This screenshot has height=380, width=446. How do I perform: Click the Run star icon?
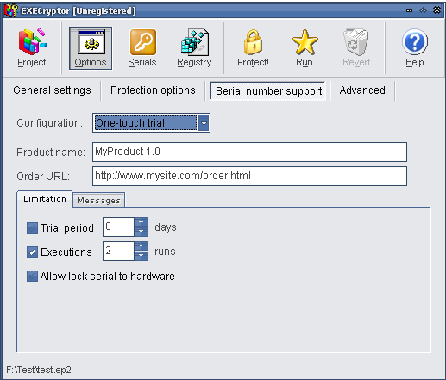(305, 42)
